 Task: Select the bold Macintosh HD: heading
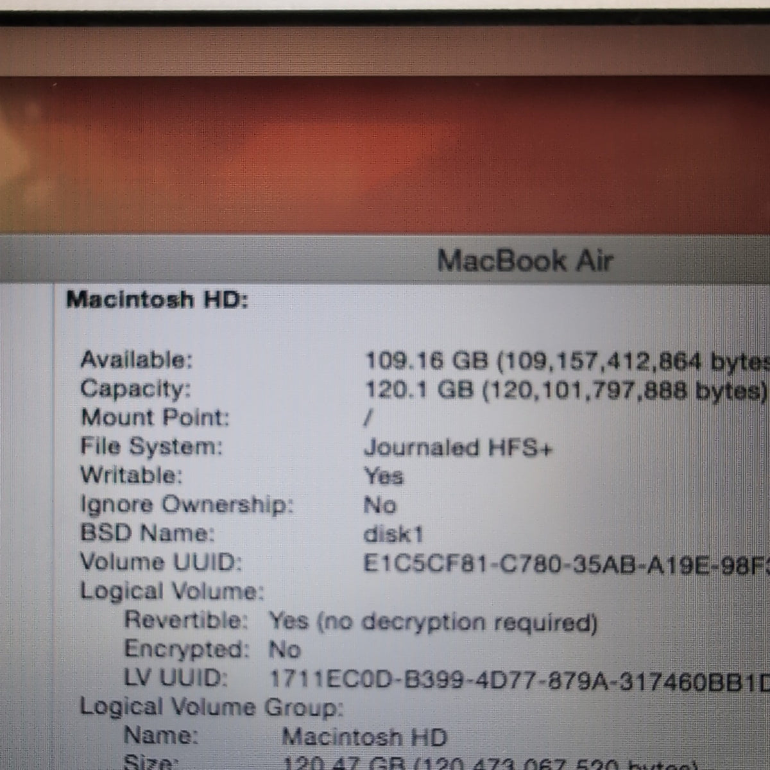(x=157, y=300)
